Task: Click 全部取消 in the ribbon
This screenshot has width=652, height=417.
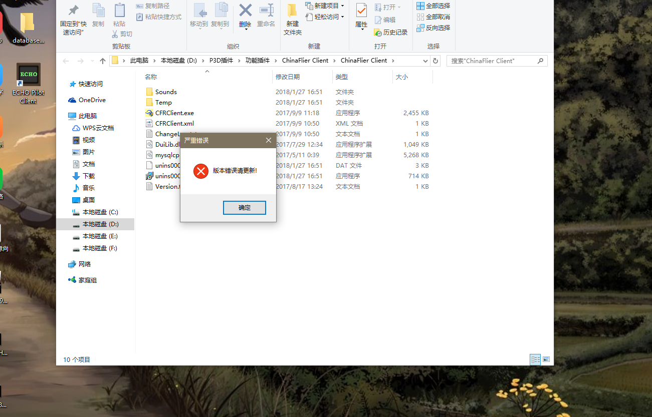Action: [x=433, y=17]
